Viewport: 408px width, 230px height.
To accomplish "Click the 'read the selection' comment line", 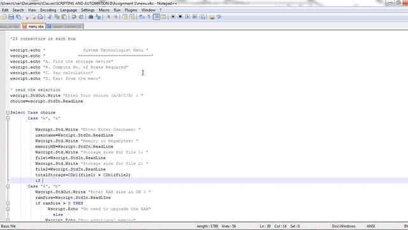I will 36,90.
